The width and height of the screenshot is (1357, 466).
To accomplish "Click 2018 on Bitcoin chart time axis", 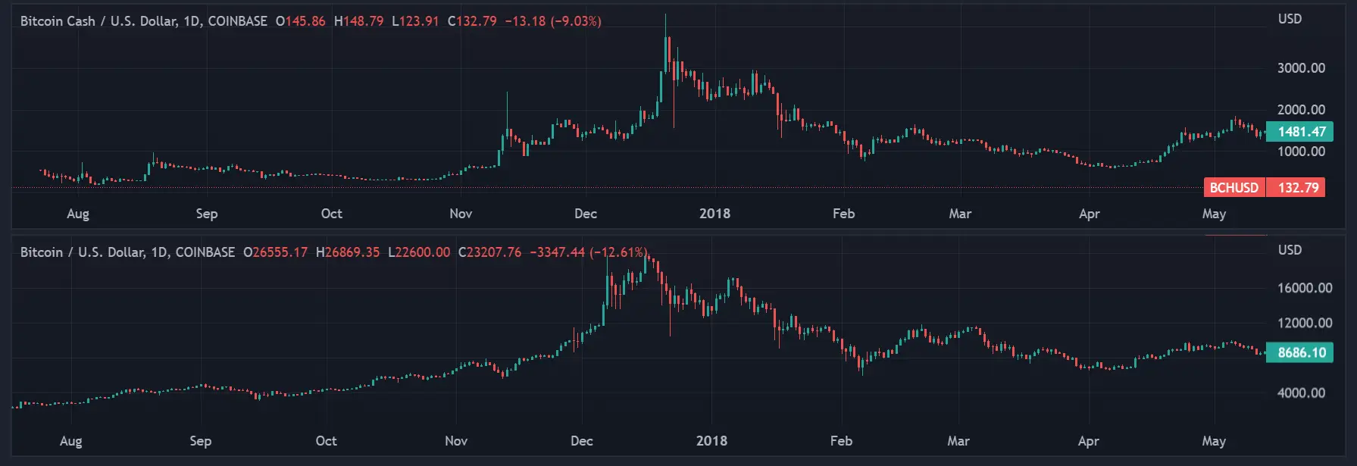I will coord(711,441).
